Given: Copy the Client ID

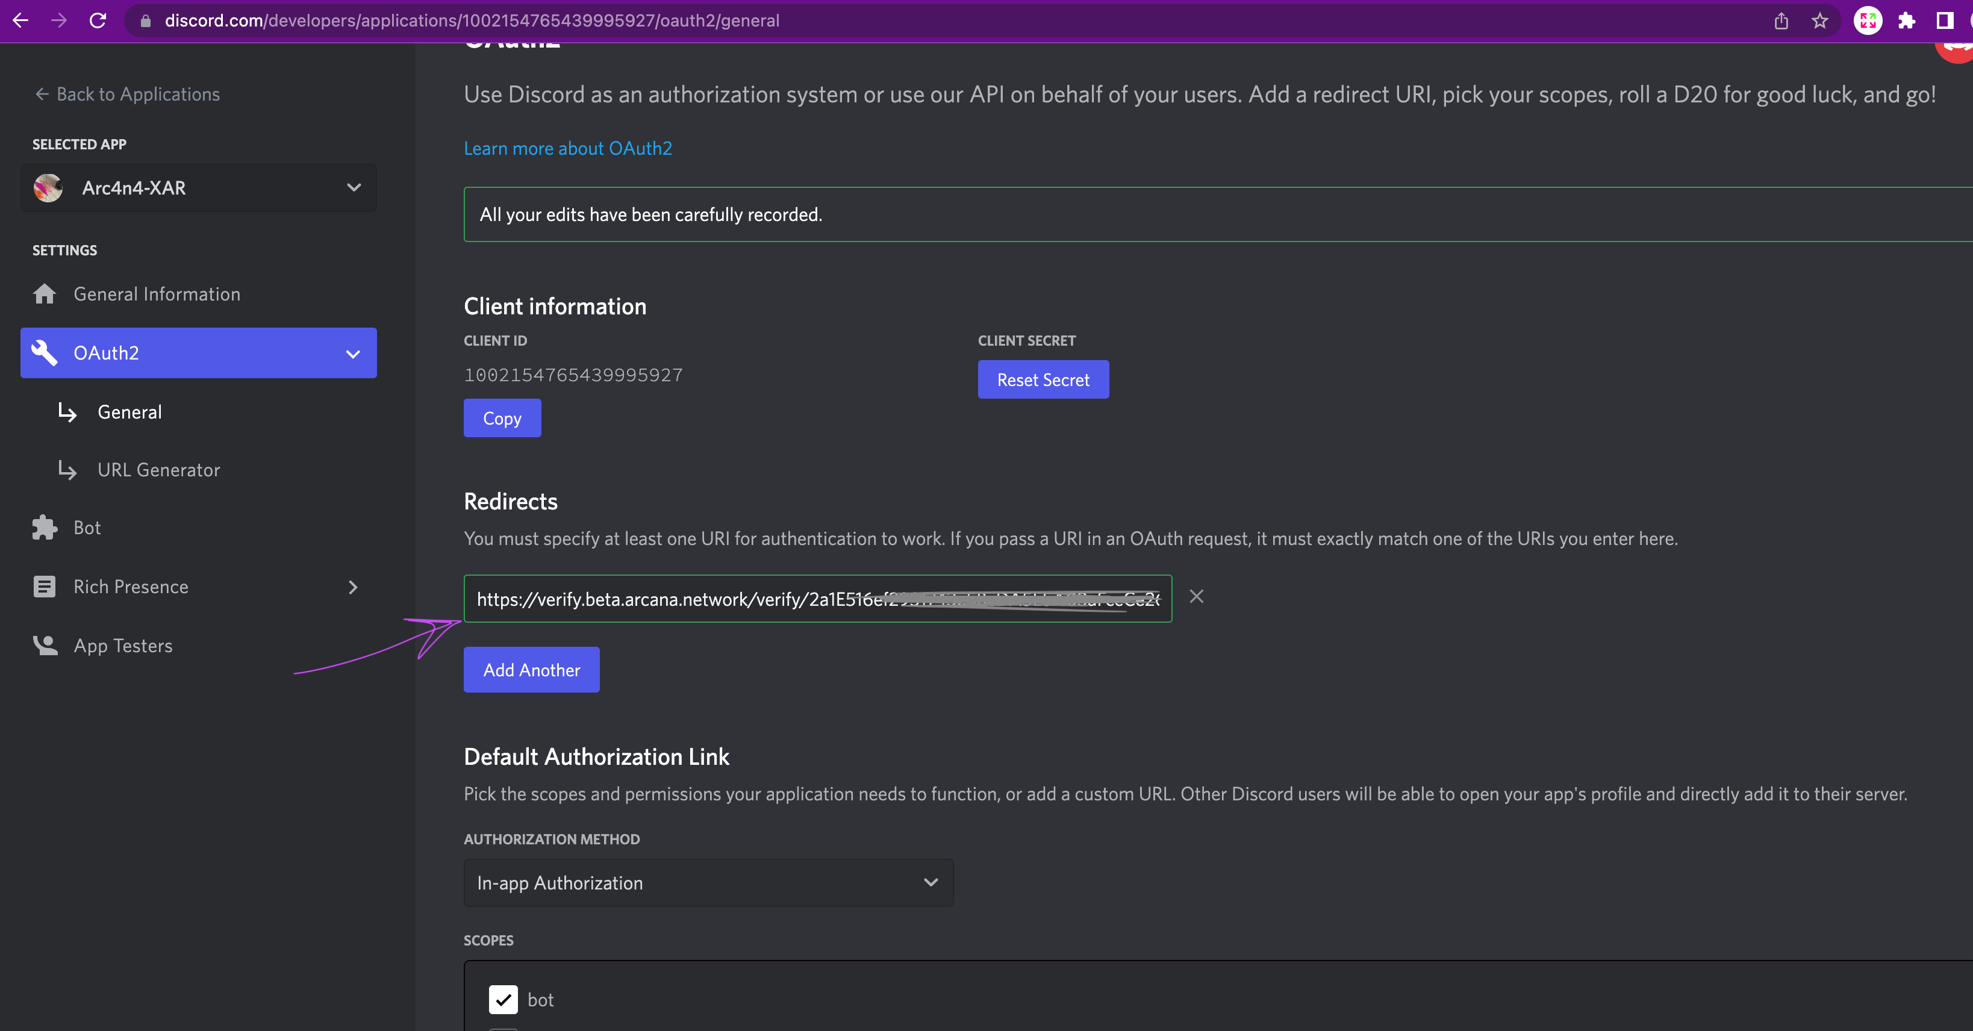Looking at the screenshot, I should [502, 417].
